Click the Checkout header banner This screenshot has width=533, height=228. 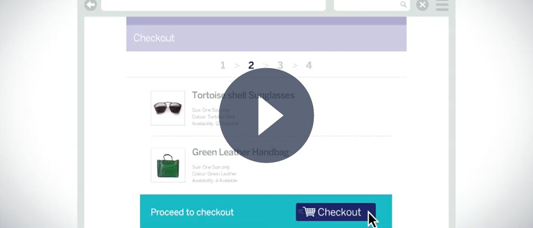click(266, 38)
